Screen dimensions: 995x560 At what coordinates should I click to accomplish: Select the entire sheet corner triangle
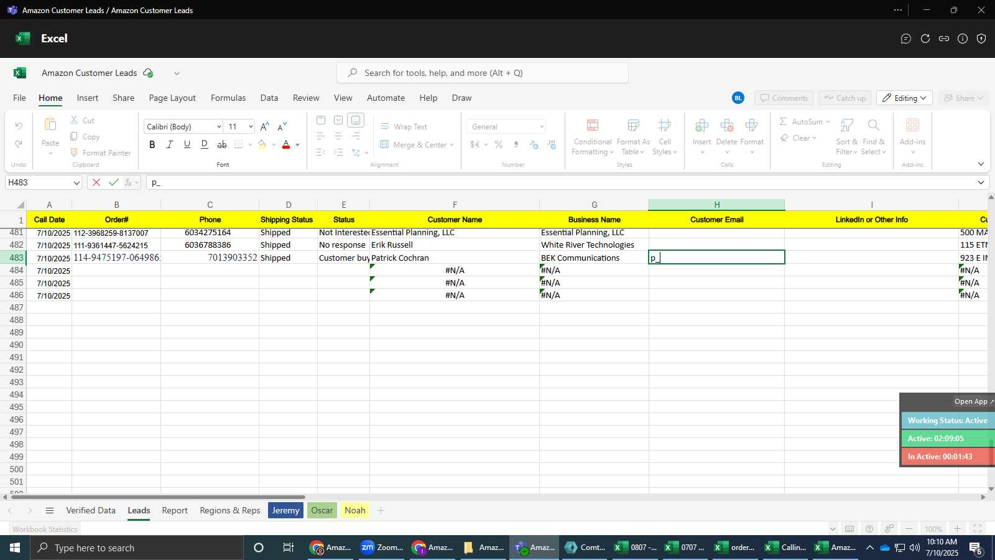[21, 205]
